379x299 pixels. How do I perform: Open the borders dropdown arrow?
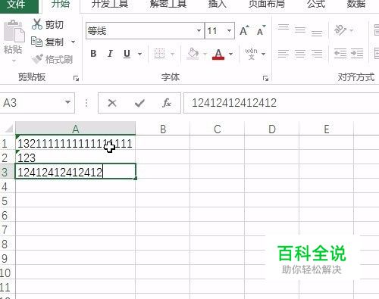pyautogui.click(x=173, y=54)
